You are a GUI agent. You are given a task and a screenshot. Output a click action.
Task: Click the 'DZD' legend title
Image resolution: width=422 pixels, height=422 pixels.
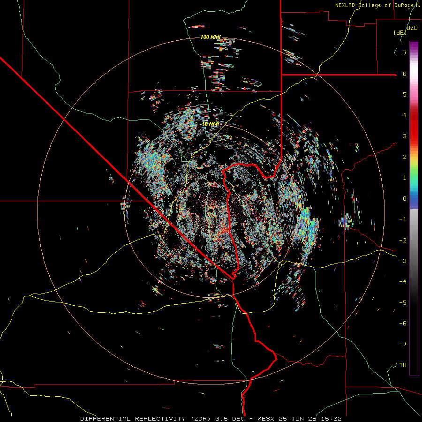[412, 28]
